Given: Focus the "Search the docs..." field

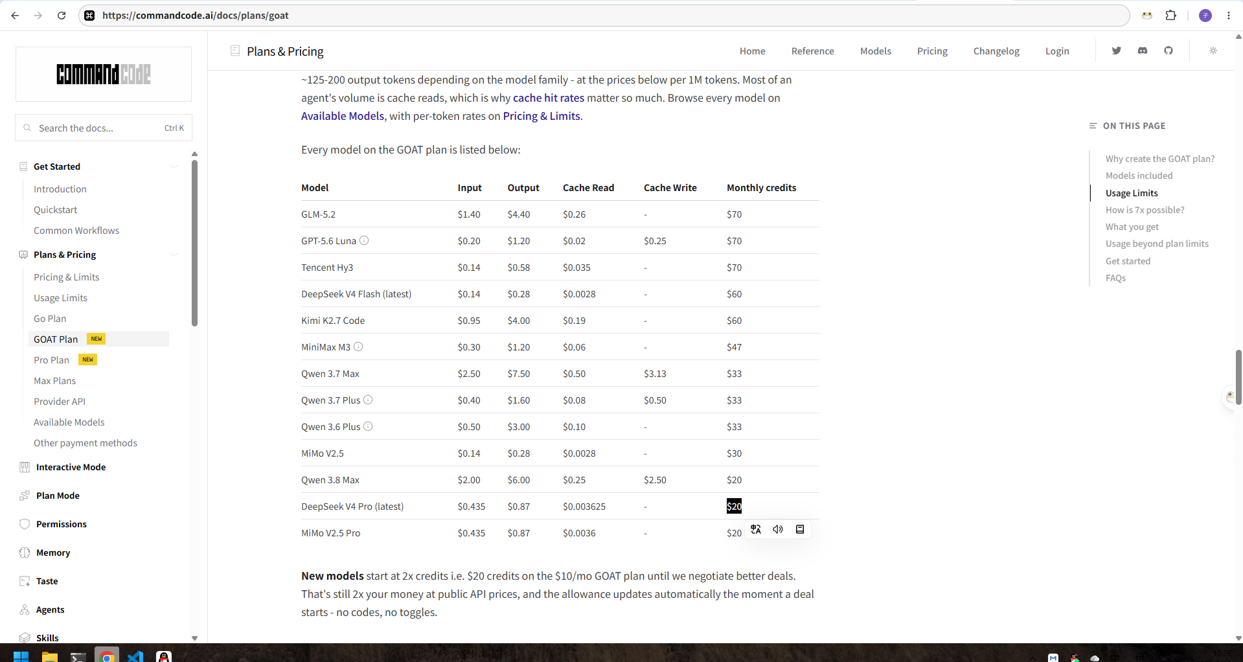Looking at the screenshot, I should click(x=104, y=128).
